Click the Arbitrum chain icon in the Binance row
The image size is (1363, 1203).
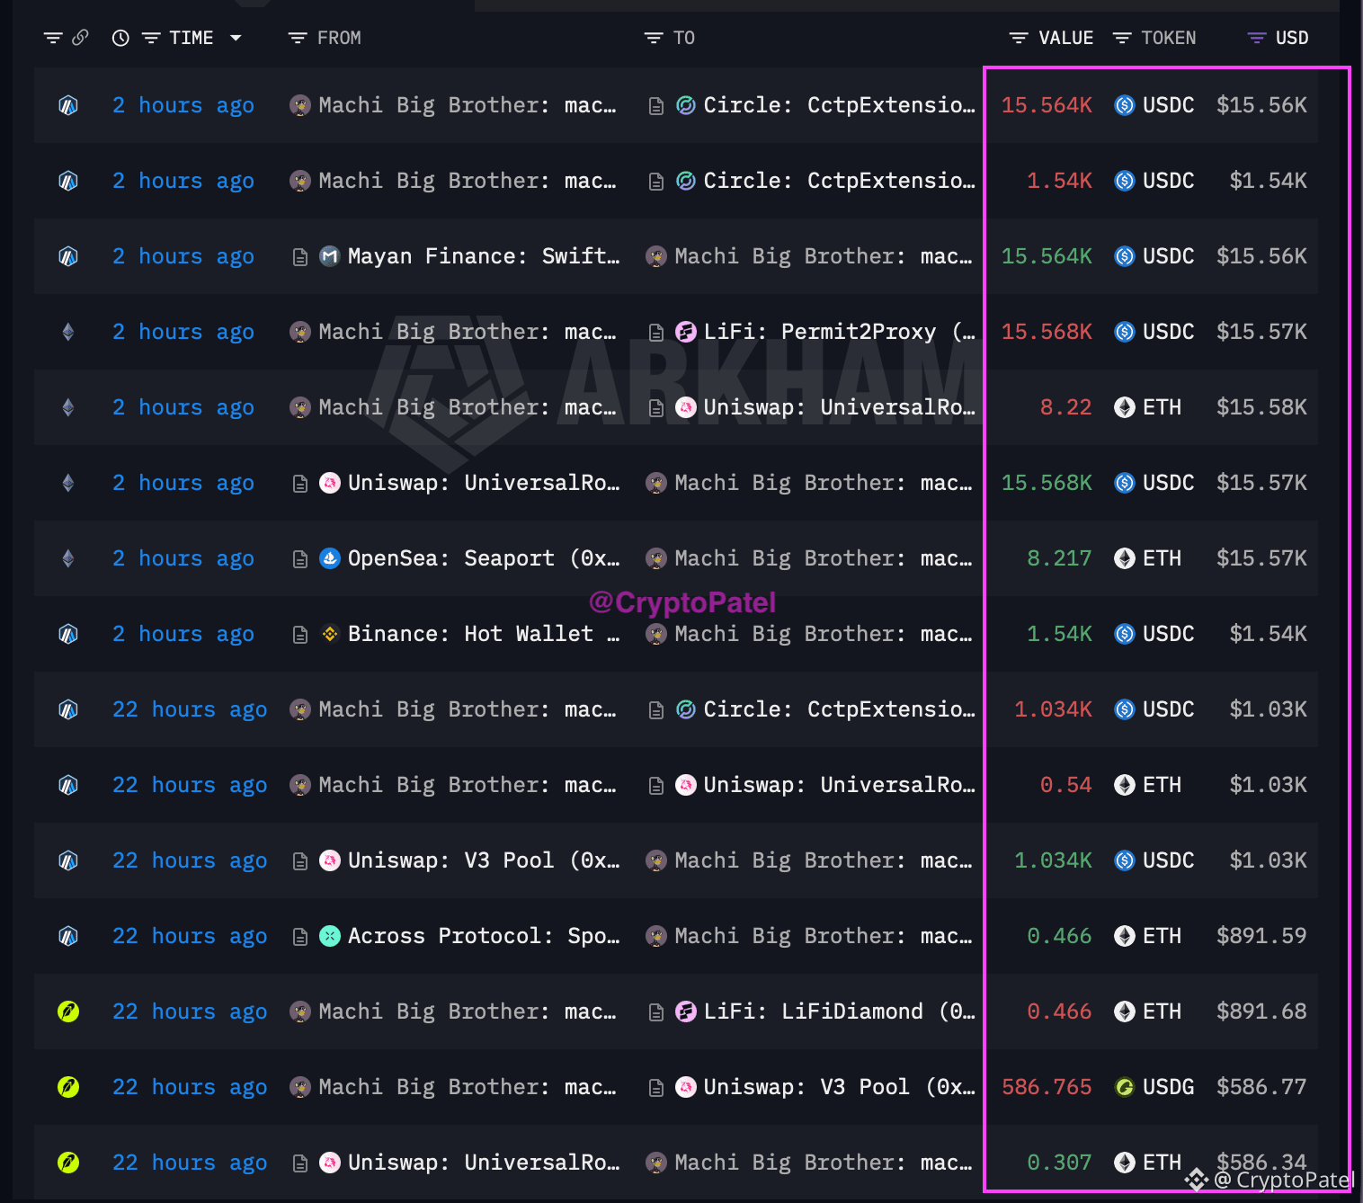click(x=68, y=634)
